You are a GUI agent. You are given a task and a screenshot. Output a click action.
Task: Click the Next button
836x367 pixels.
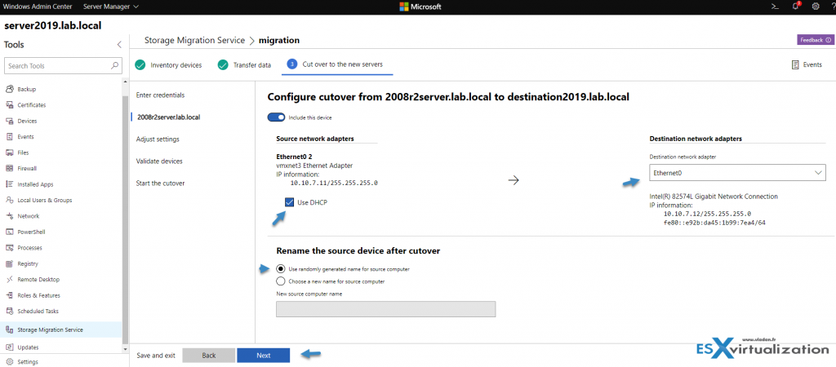[263, 356]
